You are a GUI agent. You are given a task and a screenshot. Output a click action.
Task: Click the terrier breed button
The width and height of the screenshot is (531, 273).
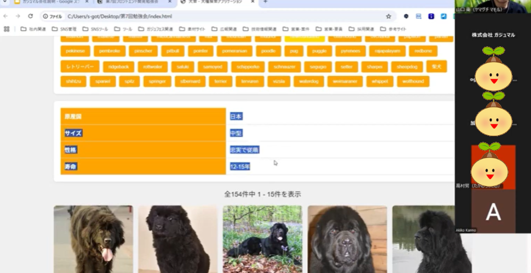tap(221, 82)
